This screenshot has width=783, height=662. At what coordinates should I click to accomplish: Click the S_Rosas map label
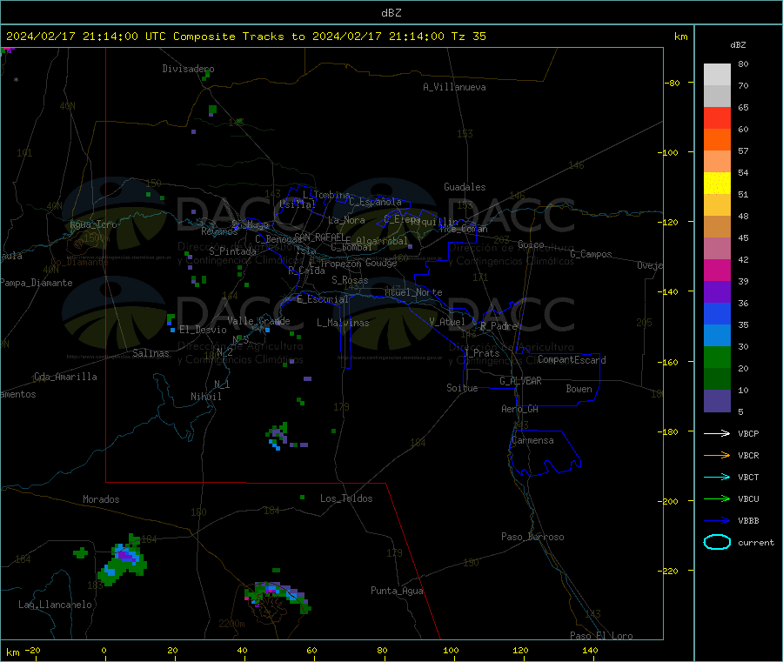tap(350, 280)
